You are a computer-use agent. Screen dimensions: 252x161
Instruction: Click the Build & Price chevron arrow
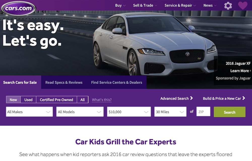click(x=244, y=98)
